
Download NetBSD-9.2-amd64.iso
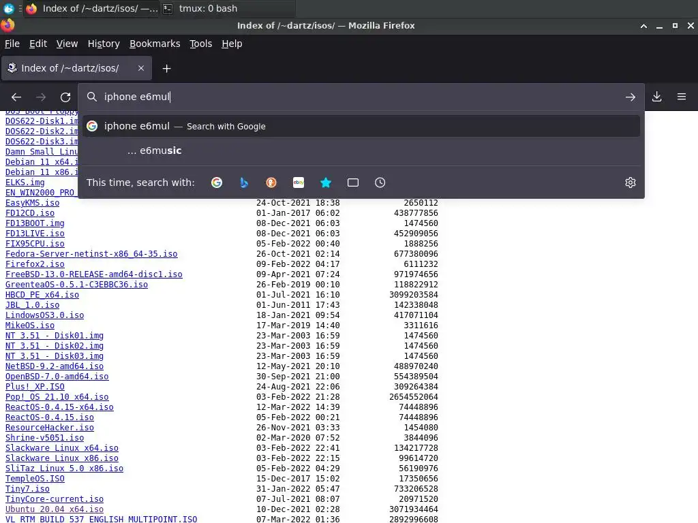click(x=55, y=366)
